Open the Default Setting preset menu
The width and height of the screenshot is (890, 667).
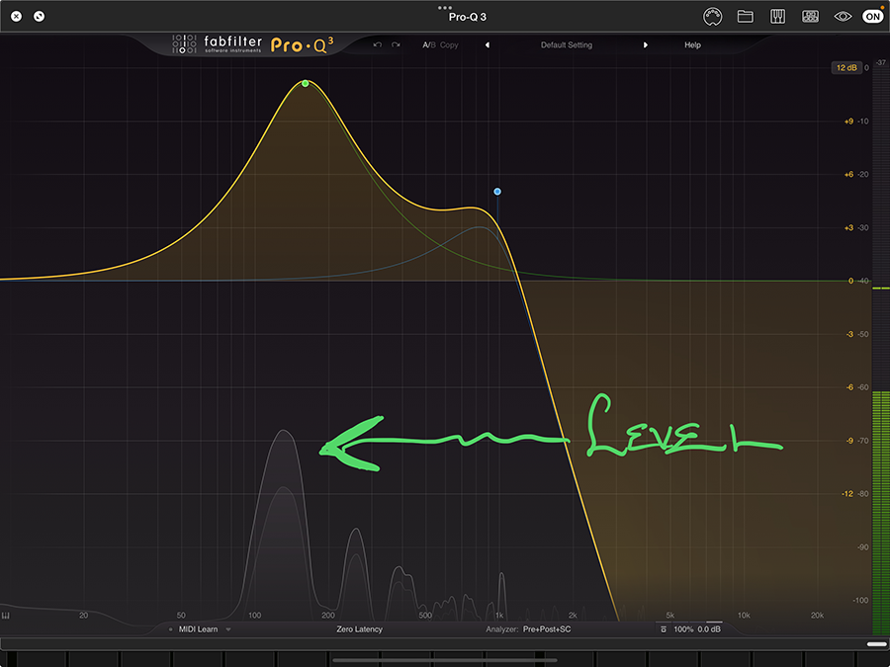pos(566,44)
